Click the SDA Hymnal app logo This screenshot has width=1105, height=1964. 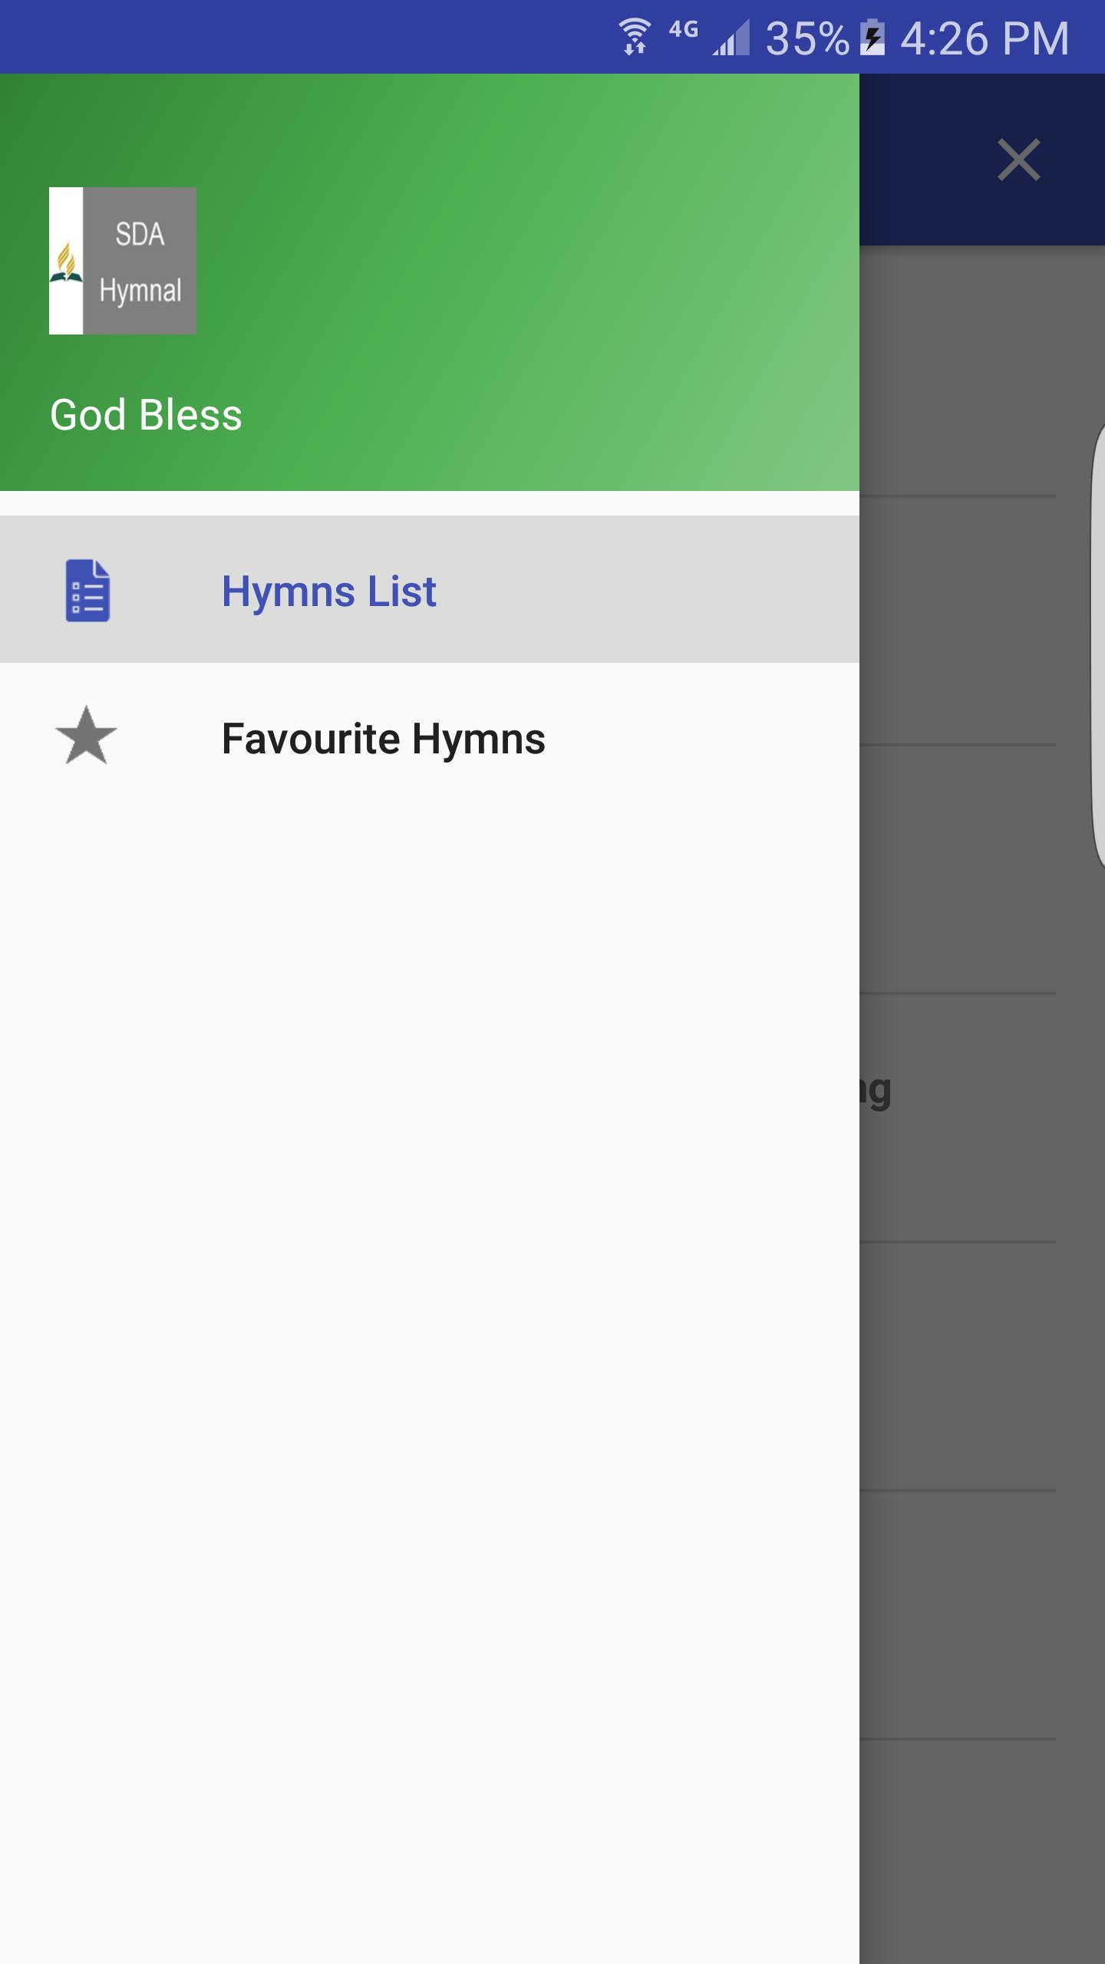(121, 260)
